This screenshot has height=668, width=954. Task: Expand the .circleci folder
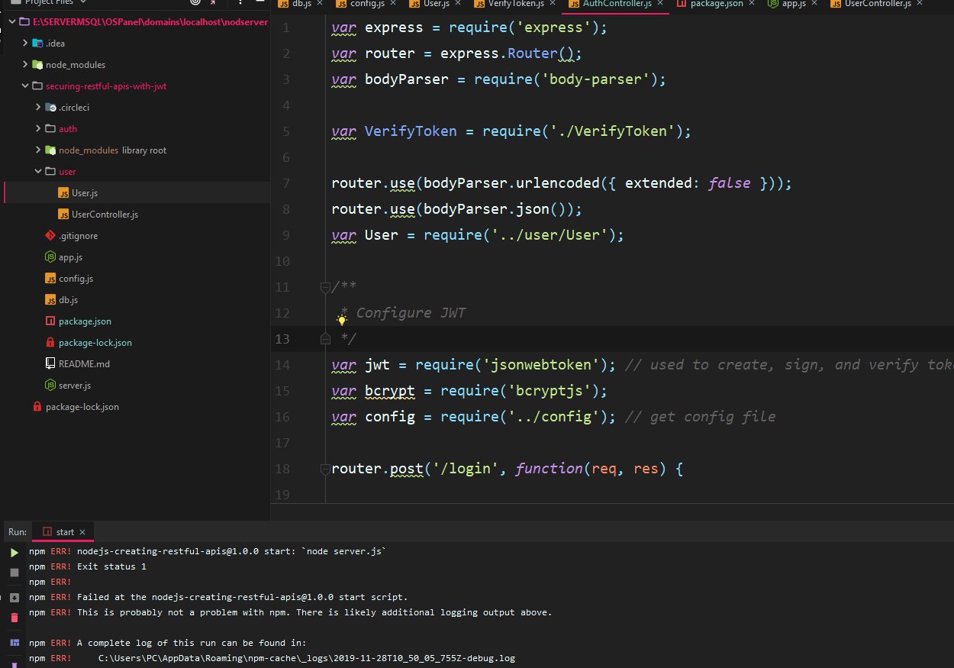(38, 107)
